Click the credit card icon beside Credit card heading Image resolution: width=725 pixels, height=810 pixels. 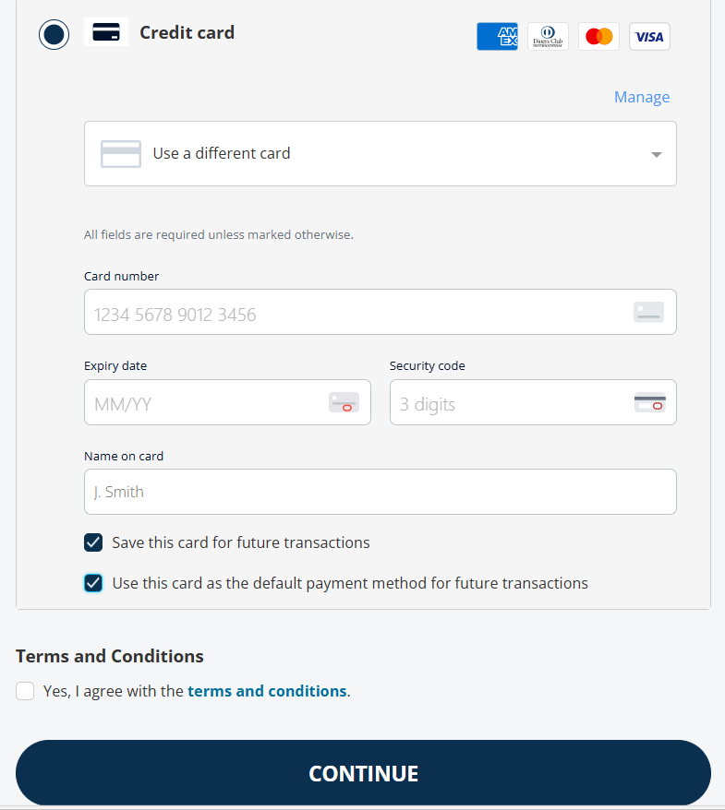(x=106, y=32)
